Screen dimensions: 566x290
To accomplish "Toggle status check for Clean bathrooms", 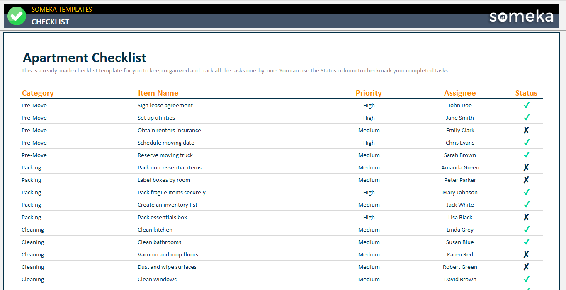I will click(x=526, y=242).
